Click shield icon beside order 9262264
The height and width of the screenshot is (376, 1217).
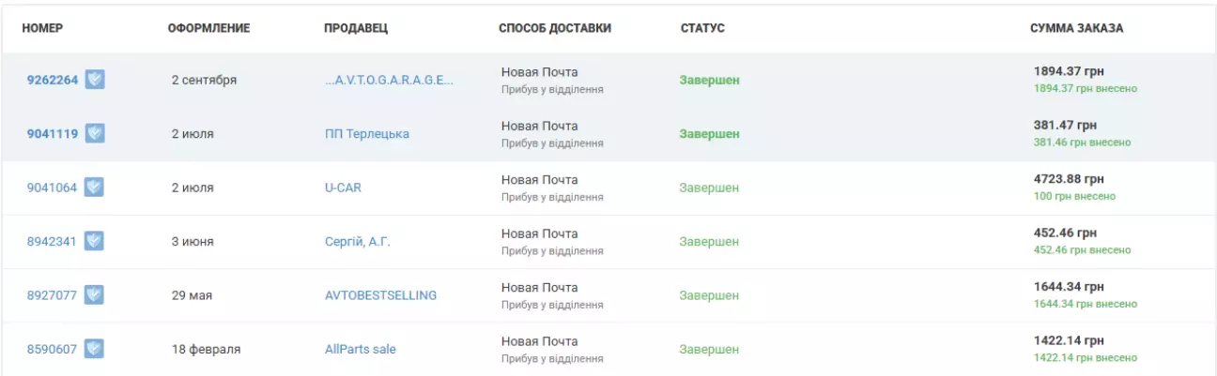tap(95, 80)
